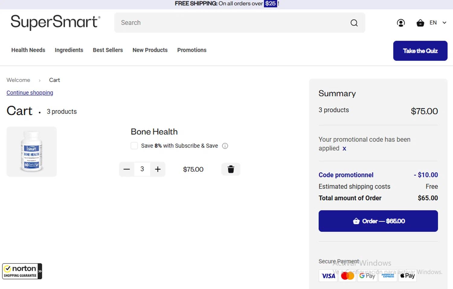Viewport: 453px width, 289px height.
Task: Go to Welcome breadcrumb link
Action: [18, 80]
